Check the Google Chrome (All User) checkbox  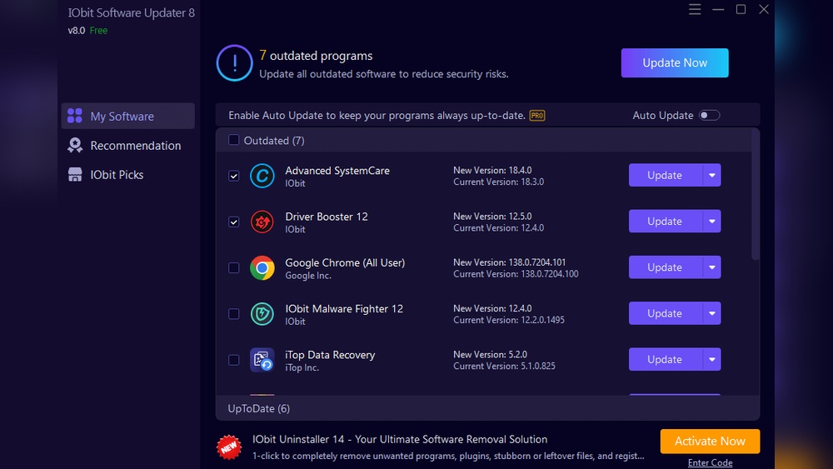click(234, 267)
